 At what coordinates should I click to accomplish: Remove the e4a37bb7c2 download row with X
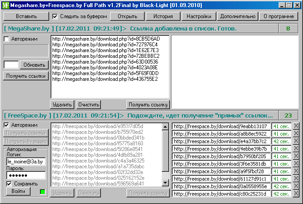click(296, 141)
